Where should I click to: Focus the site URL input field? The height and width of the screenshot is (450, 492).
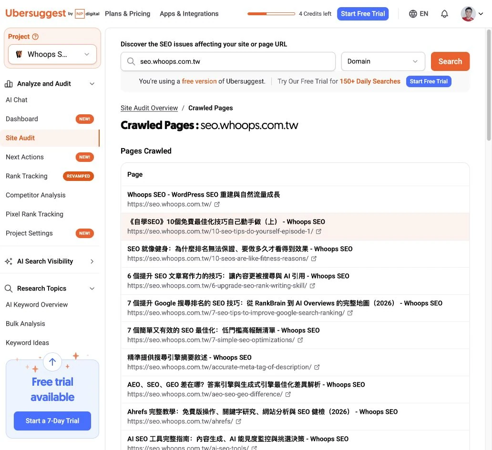[x=228, y=61]
